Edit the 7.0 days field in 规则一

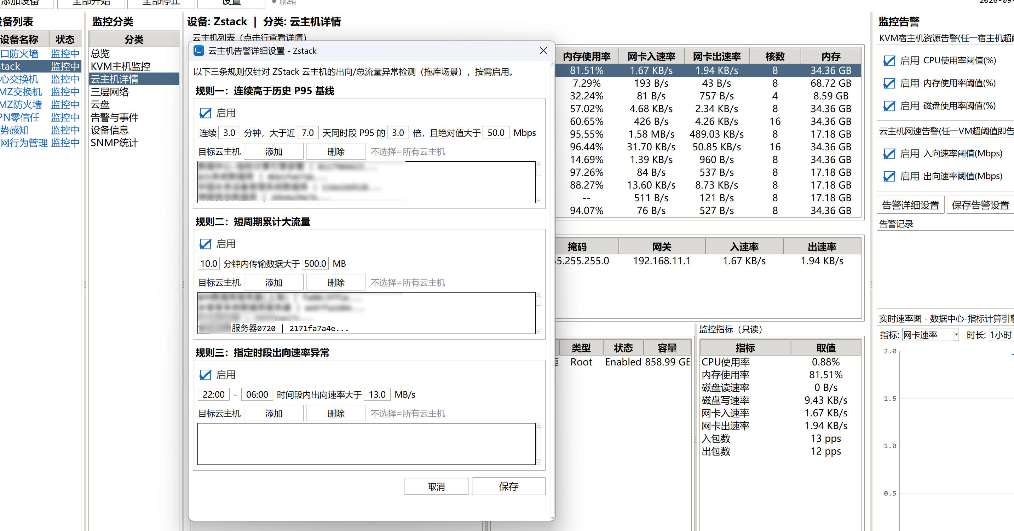308,133
